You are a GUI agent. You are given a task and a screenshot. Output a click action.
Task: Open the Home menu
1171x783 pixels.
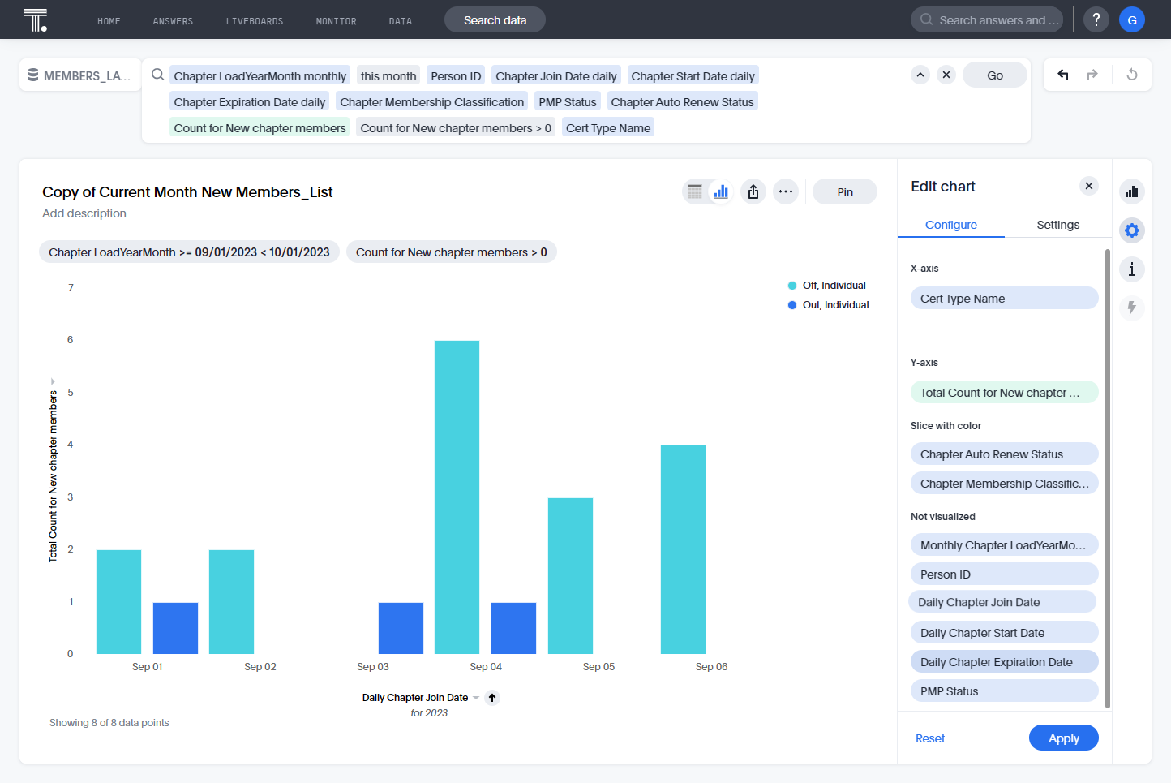click(109, 21)
